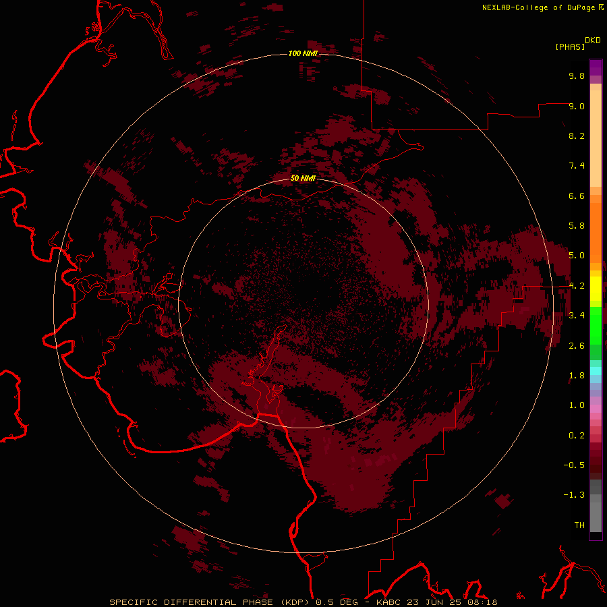
Task: Click the TH threshold label on the scale
Action: 579,525
